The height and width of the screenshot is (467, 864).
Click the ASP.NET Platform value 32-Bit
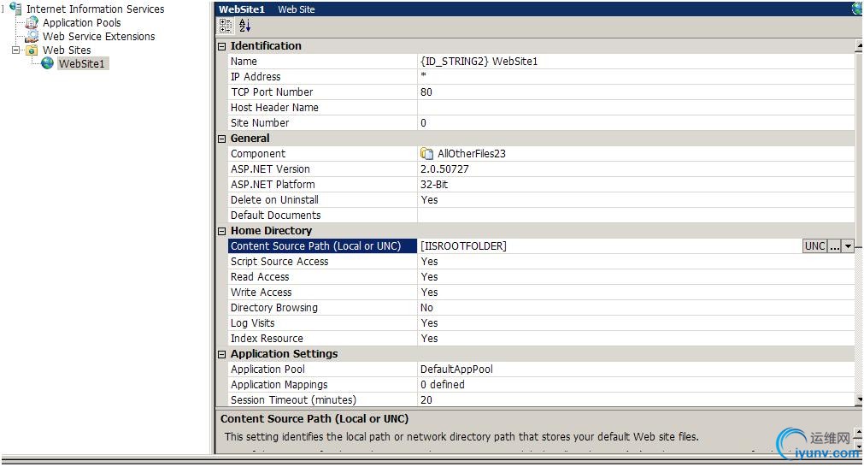coord(434,185)
